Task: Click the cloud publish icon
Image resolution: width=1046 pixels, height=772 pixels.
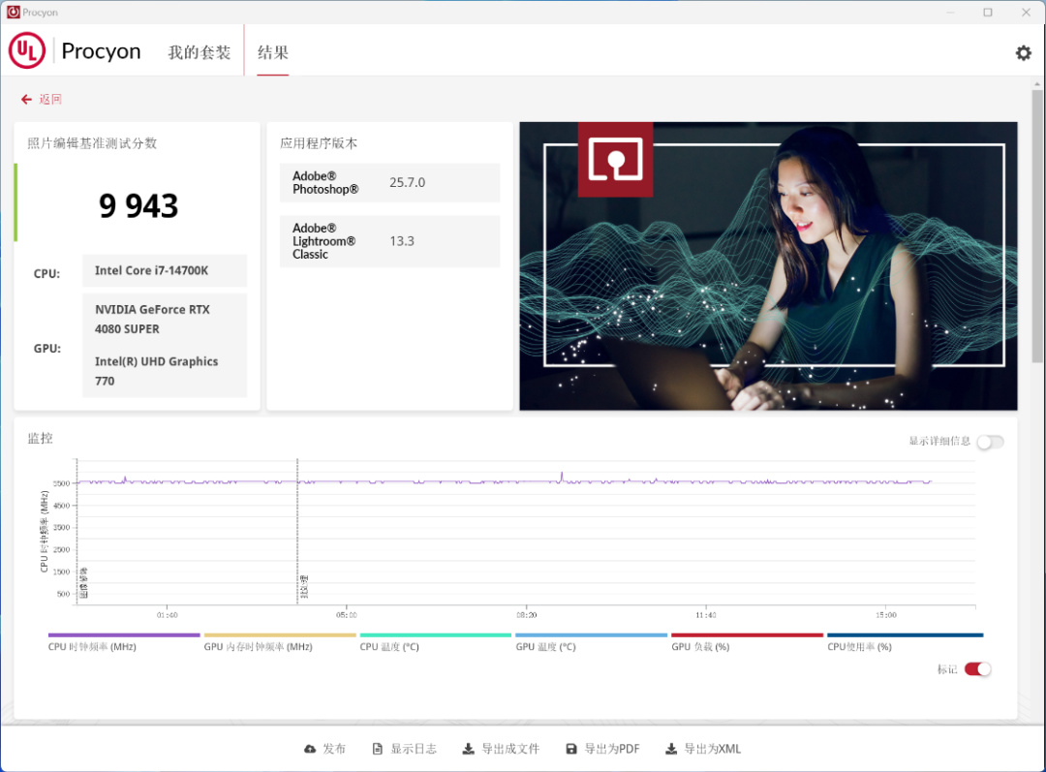Action: click(x=310, y=749)
